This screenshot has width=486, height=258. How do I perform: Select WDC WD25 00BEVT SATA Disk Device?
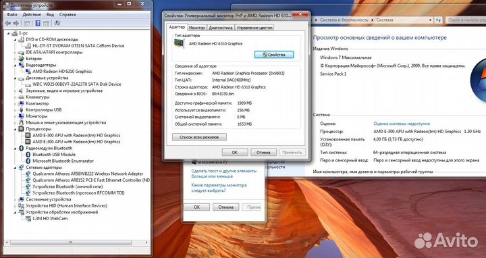76,84
